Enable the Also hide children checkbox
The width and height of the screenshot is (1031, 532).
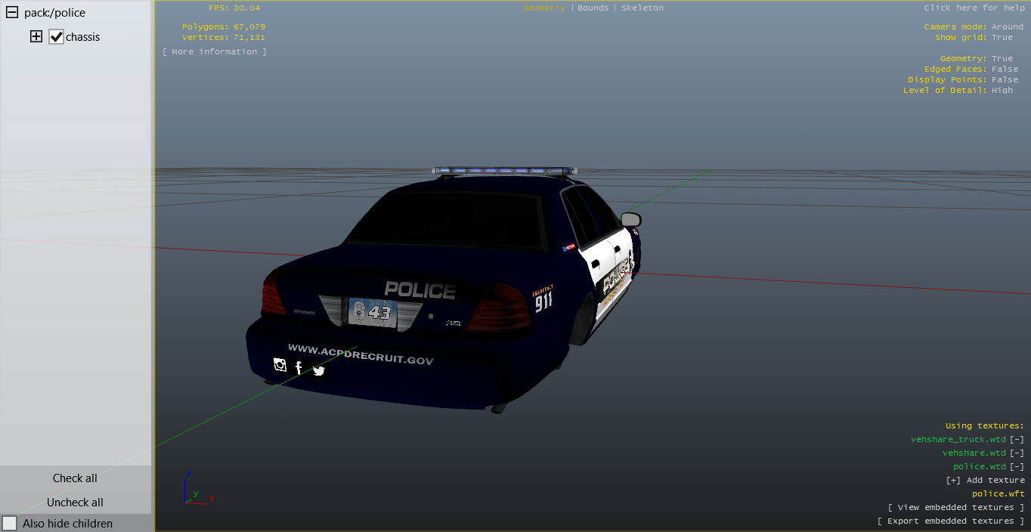coord(10,523)
